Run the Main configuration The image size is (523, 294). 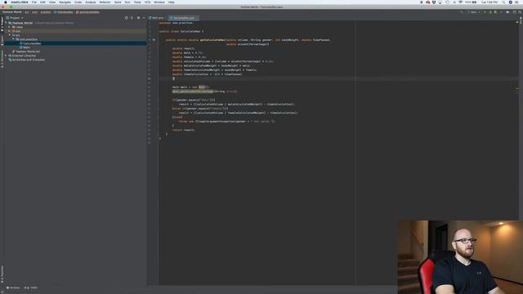click(485, 12)
